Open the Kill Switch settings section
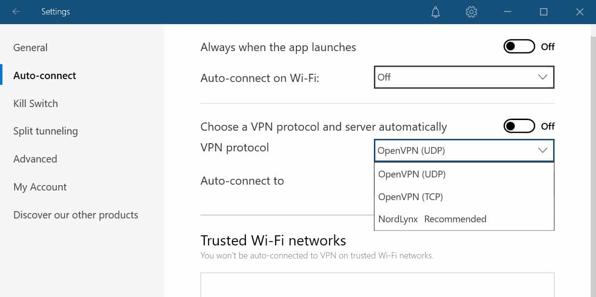Screen dimensions: 596x297 pos(35,103)
